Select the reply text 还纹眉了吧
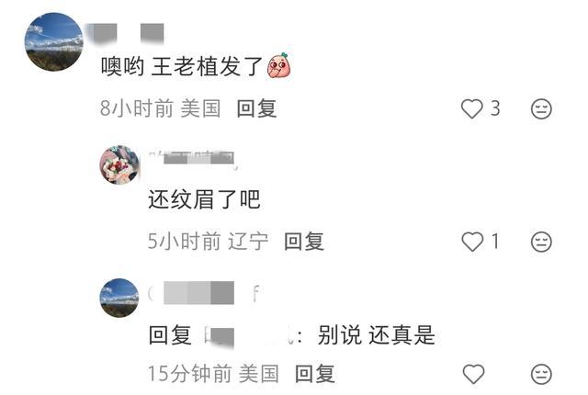The height and width of the screenshot is (395, 588). [204, 199]
